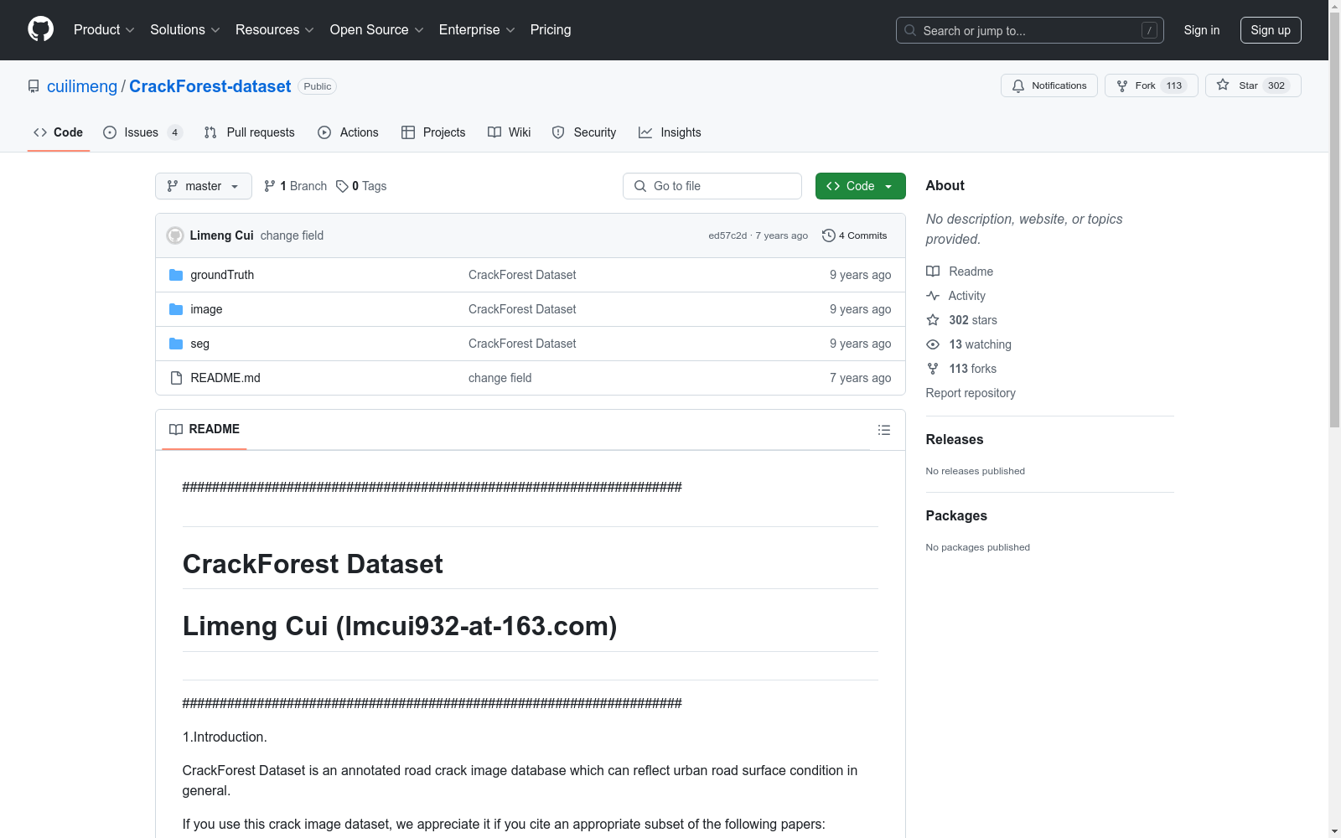This screenshot has height=838, width=1341.
Task: Open commit hash ed57c2d
Action: click(727, 235)
